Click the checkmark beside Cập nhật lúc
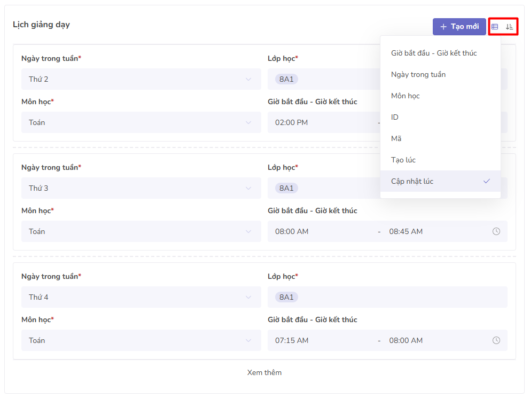The width and height of the screenshot is (530, 398). point(486,181)
